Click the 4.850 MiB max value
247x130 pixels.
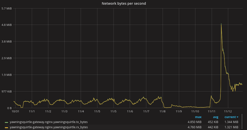click(x=194, y=122)
